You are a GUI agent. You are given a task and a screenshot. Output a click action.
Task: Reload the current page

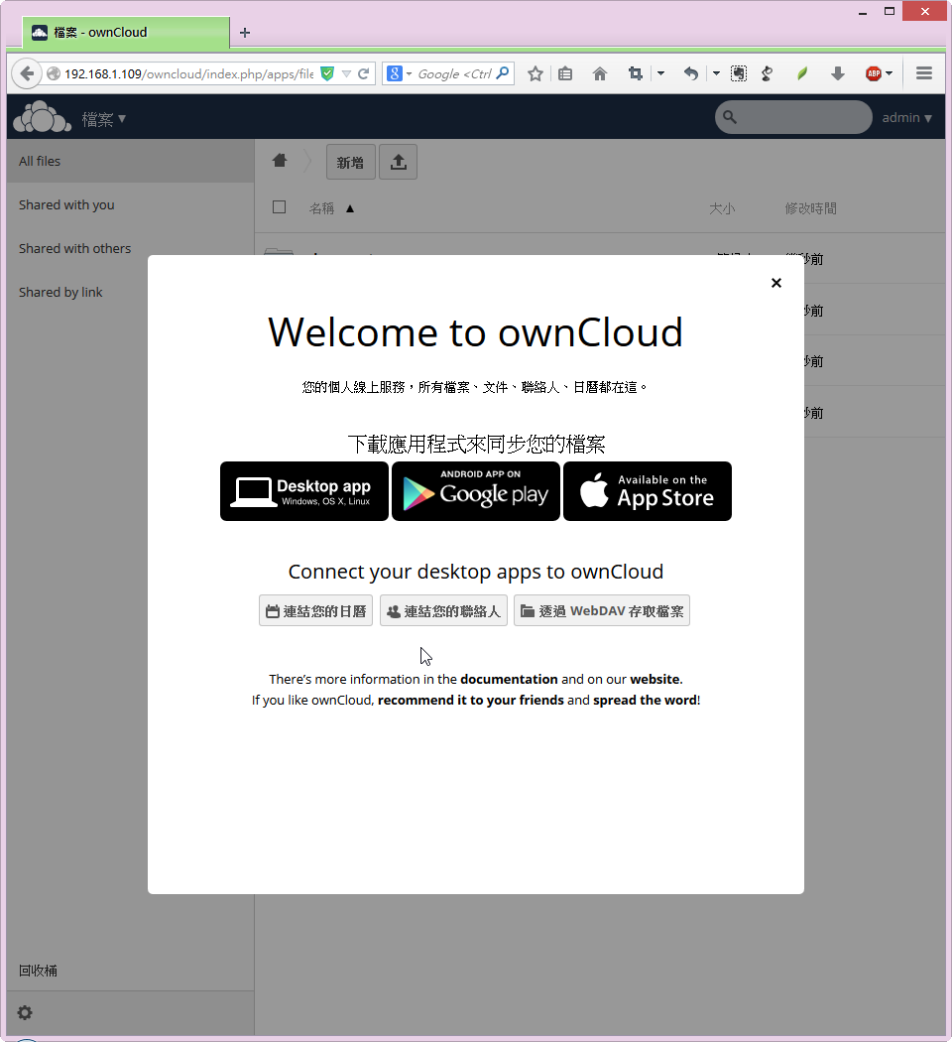click(363, 73)
